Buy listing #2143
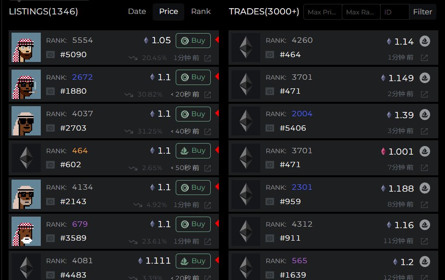 (193, 187)
